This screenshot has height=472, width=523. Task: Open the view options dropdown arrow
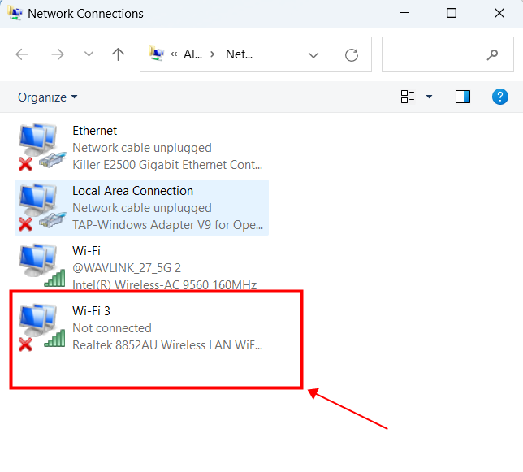[429, 97]
